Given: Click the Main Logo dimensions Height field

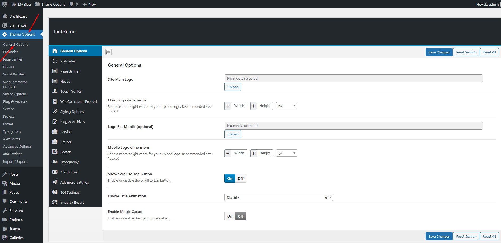Looking at the screenshot, I should click(265, 106).
